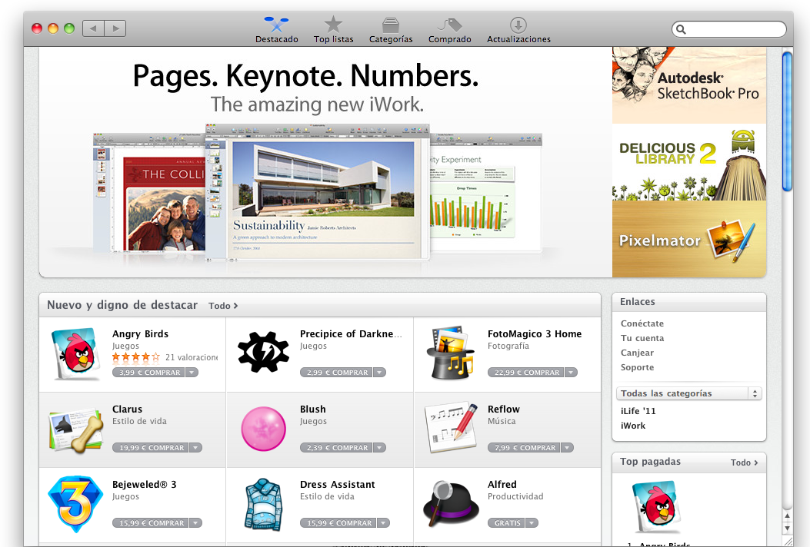See all Top pagadas via Todo link

744,462
